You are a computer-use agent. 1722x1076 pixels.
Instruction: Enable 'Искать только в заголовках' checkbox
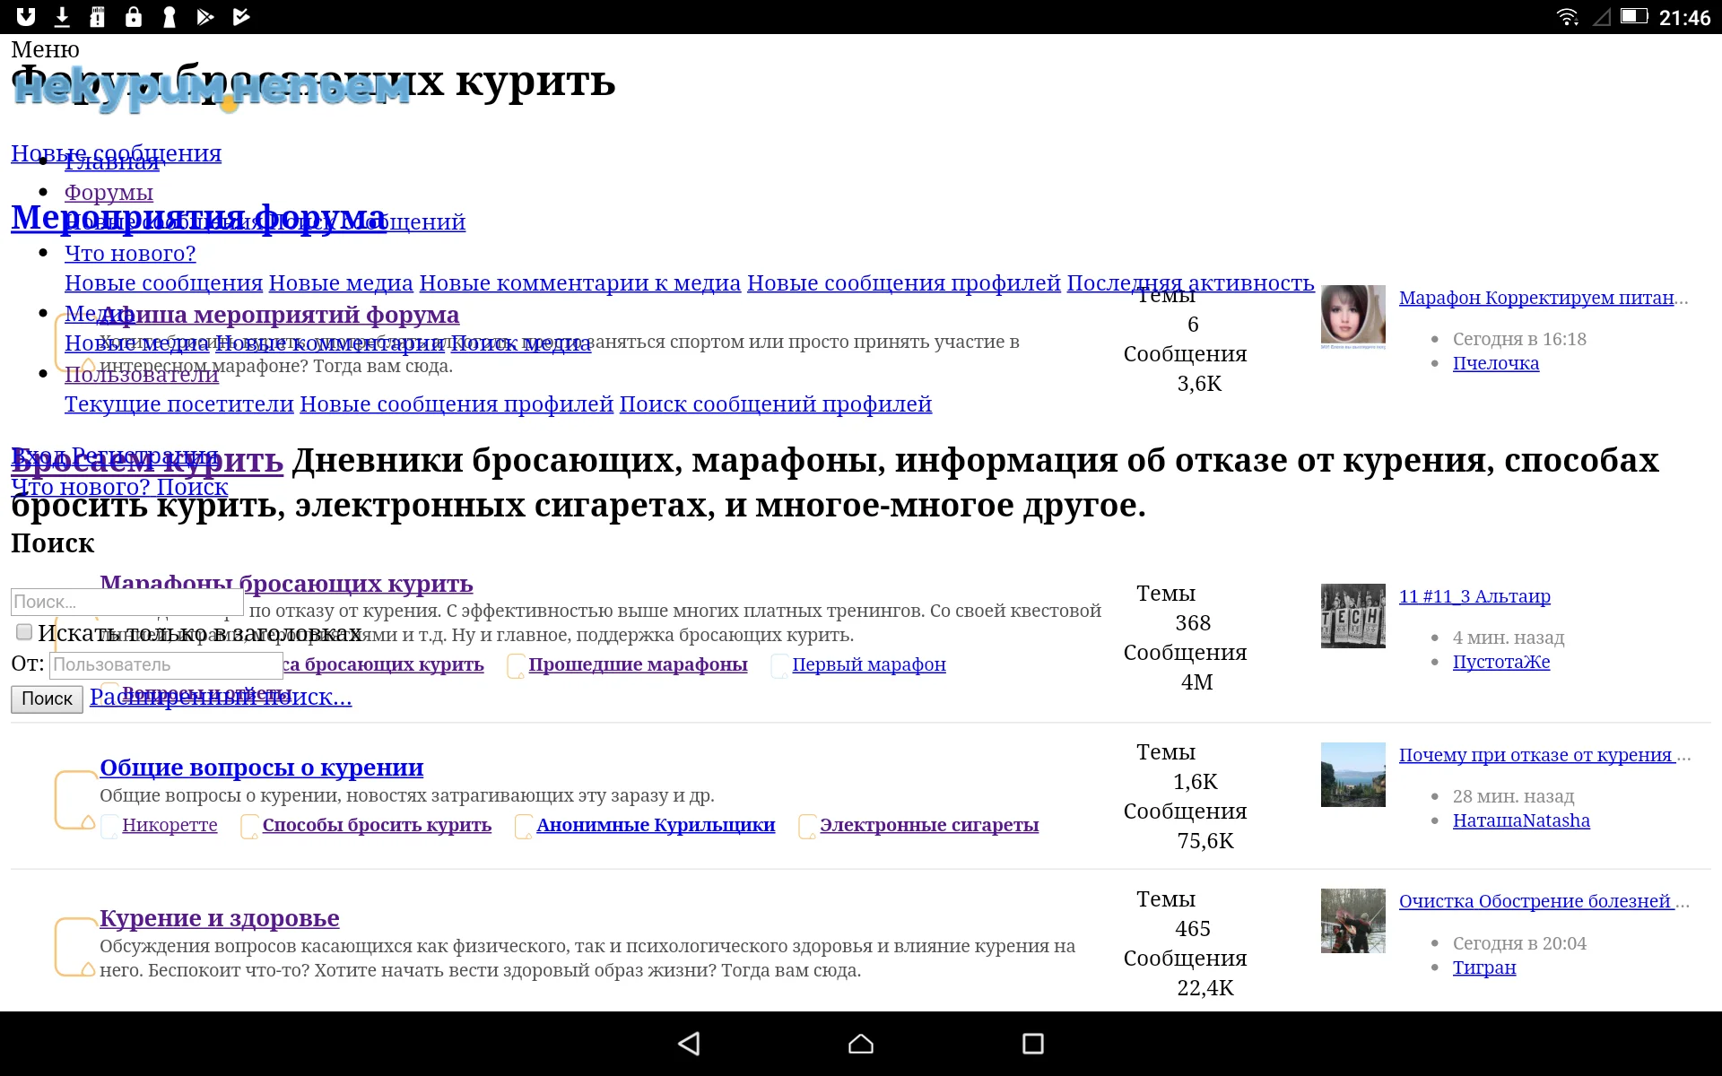(x=22, y=633)
